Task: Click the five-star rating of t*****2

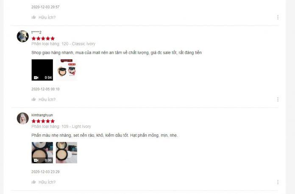Action: (x=43, y=39)
